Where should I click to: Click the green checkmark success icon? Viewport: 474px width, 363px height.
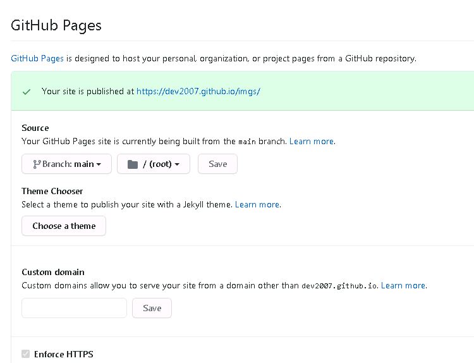click(27, 92)
